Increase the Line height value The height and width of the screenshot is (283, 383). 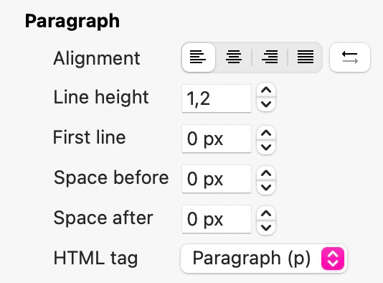[x=266, y=91]
